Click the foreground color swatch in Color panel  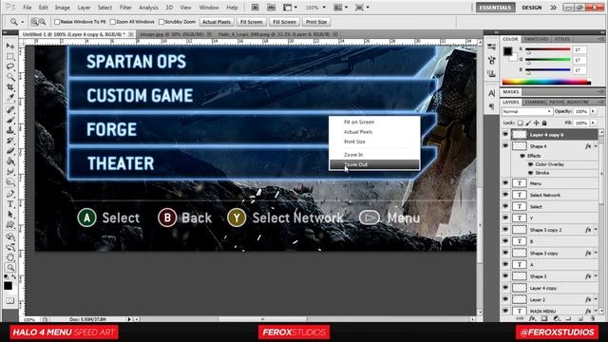(507, 51)
